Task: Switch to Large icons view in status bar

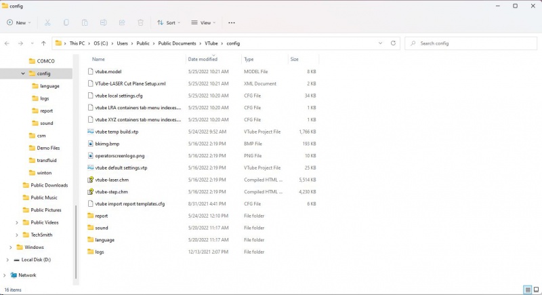Action: (536, 290)
